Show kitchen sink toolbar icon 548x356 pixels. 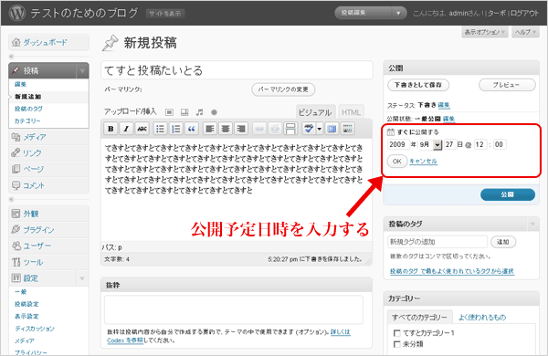(347, 129)
